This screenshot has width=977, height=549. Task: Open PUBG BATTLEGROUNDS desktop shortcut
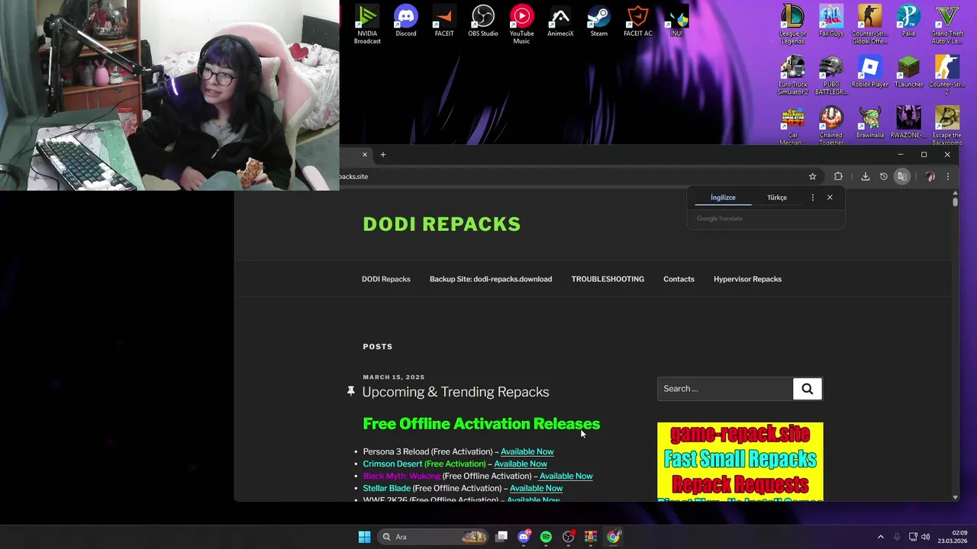tap(831, 75)
